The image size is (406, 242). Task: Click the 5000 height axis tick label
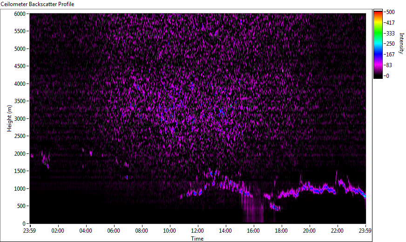(x=20, y=49)
